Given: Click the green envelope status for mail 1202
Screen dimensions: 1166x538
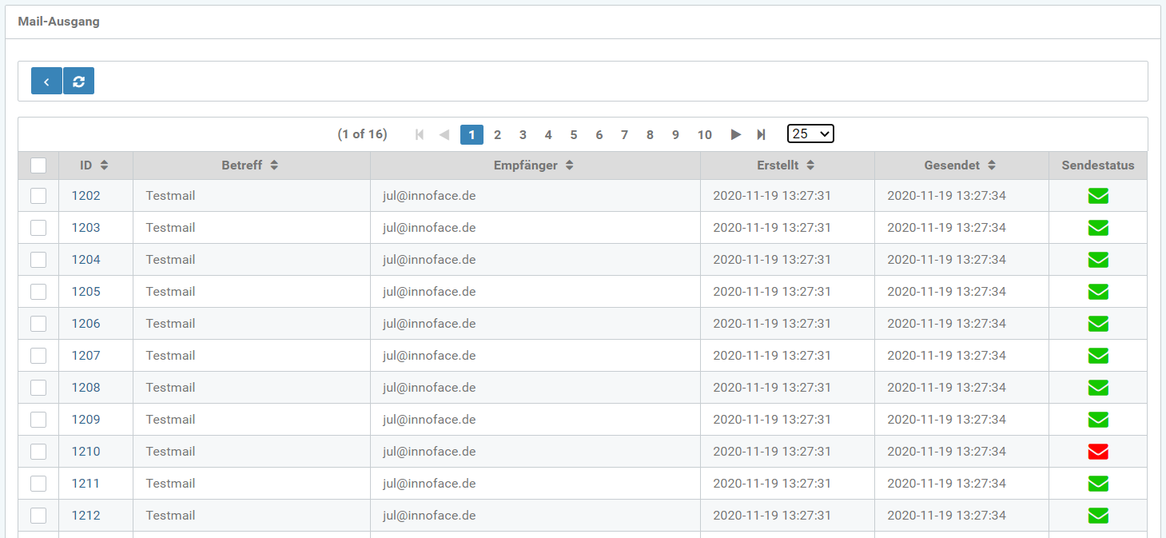Looking at the screenshot, I should click(1098, 196).
